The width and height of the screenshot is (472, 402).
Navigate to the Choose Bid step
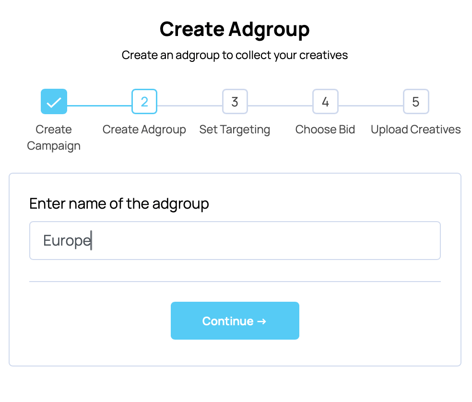click(325, 129)
